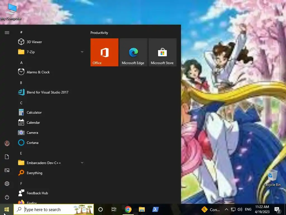
Task: Launch the Camera app
Action: [x=51, y=132]
